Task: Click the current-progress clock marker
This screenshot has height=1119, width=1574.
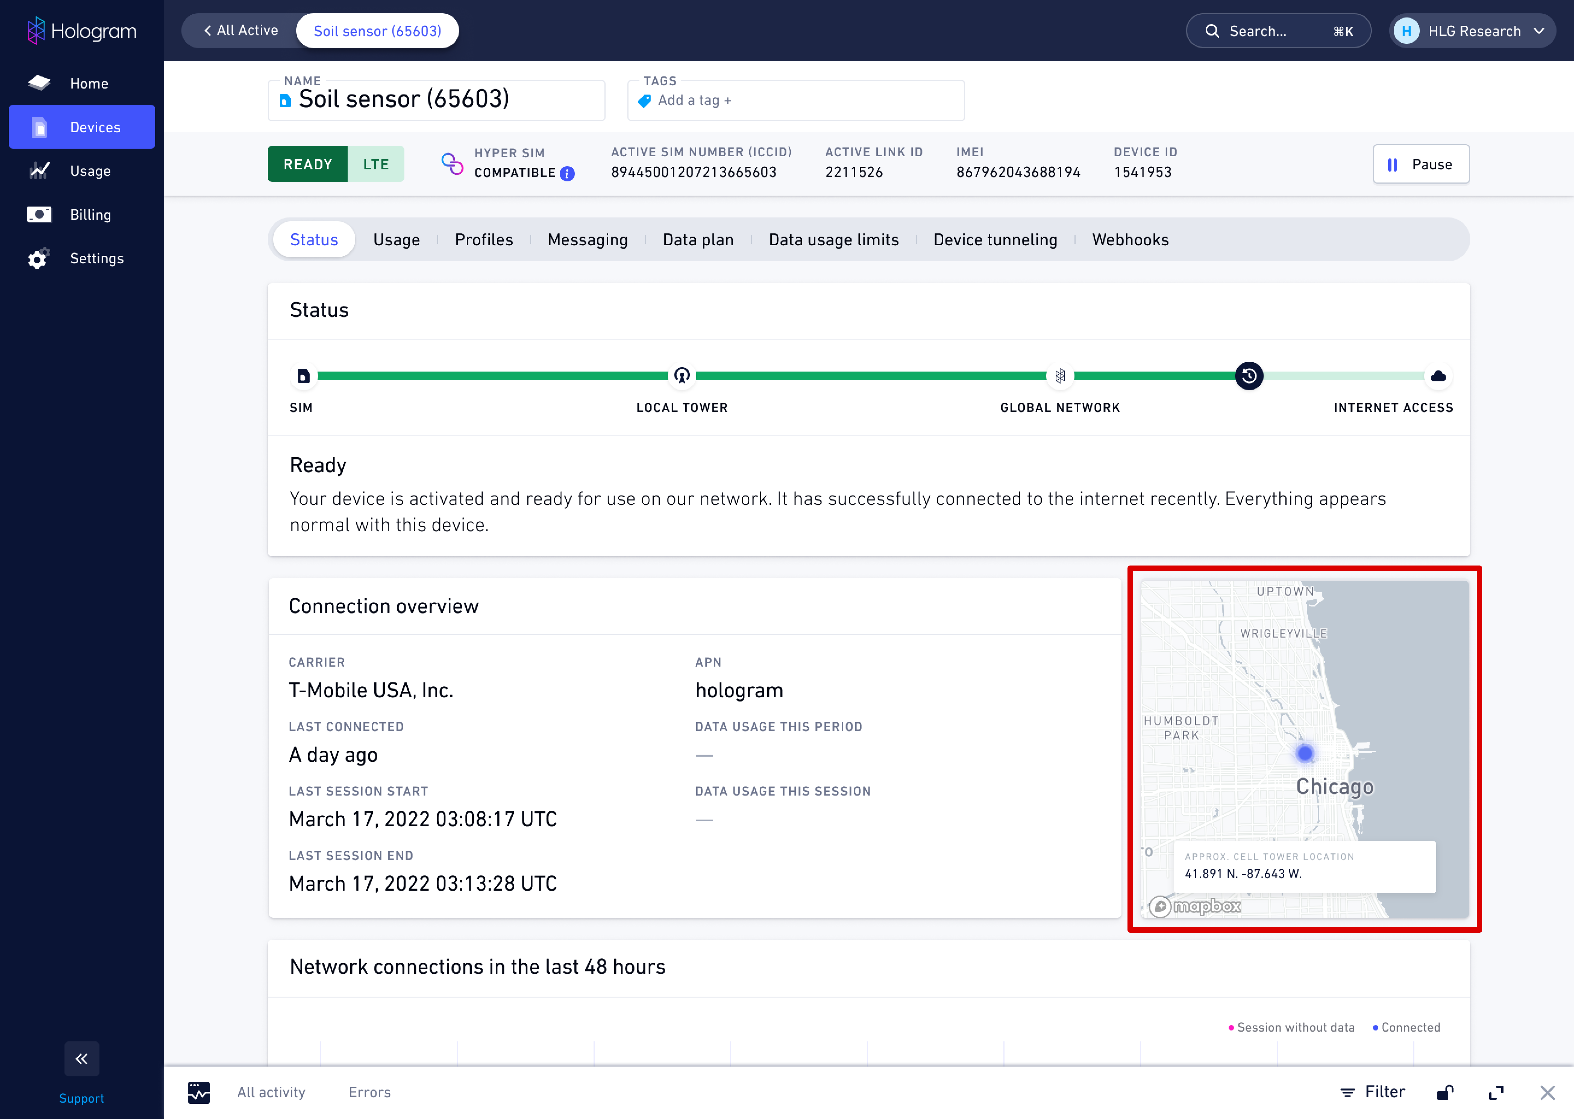Action: click(x=1249, y=376)
